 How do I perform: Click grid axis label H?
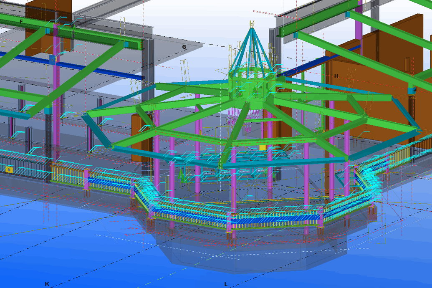[x=336, y=76]
